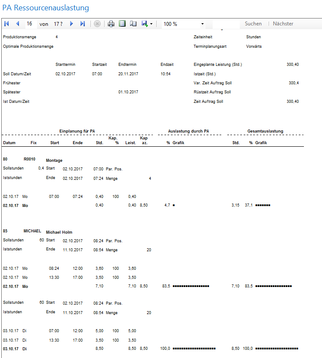The width and height of the screenshot is (322, 358).
Task: Click the search text input field
Action: point(226,24)
